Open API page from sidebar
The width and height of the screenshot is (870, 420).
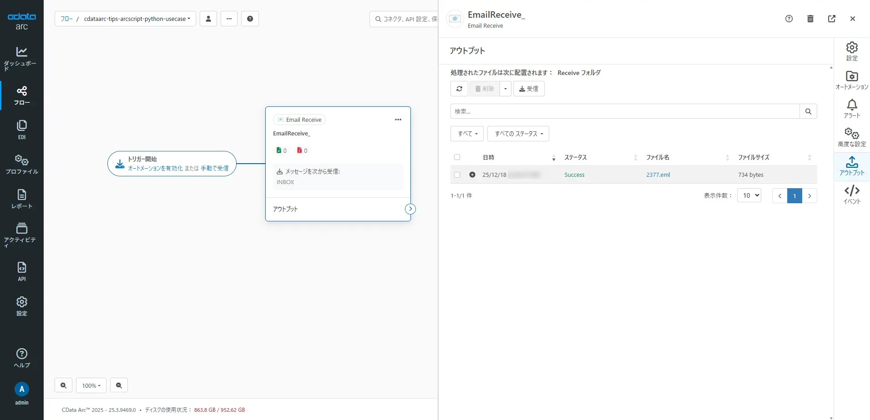(21, 272)
